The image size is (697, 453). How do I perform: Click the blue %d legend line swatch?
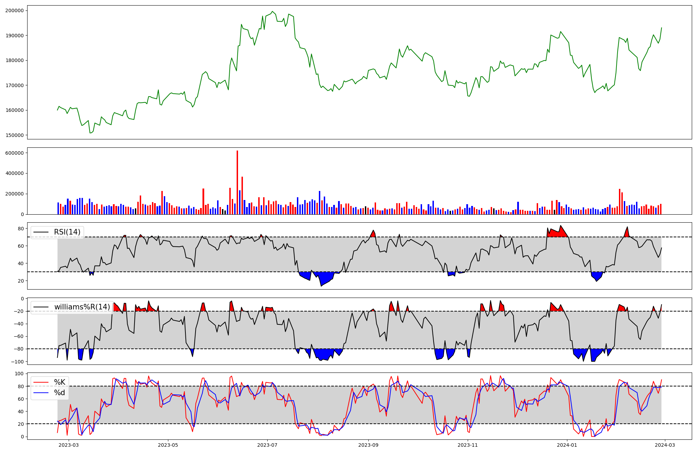[40, 393]
